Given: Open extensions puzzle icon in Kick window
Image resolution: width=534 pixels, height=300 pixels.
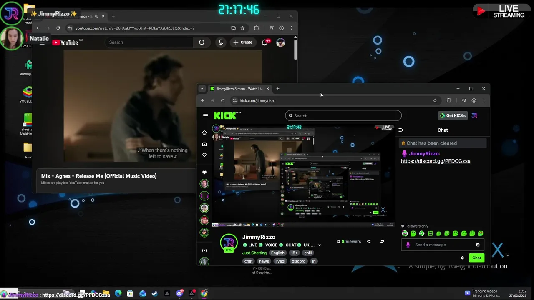Looking at the screenshot, I should click(449, 100).
